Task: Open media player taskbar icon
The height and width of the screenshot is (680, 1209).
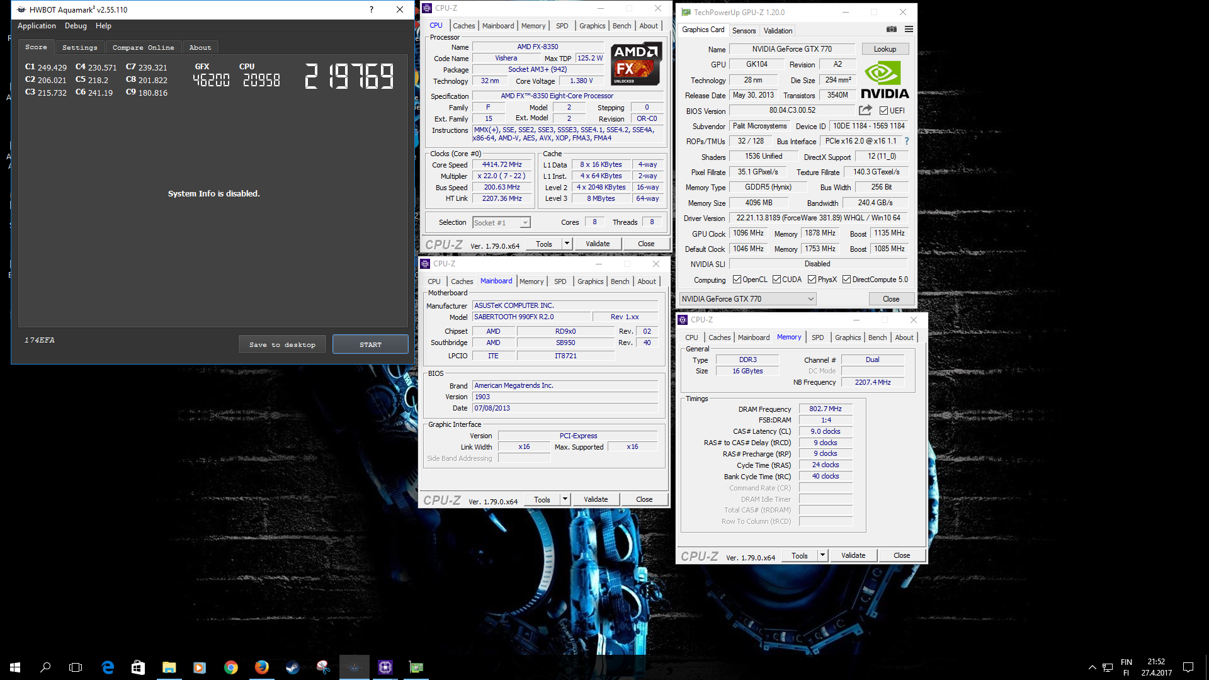Action: [x=199, y=667]
